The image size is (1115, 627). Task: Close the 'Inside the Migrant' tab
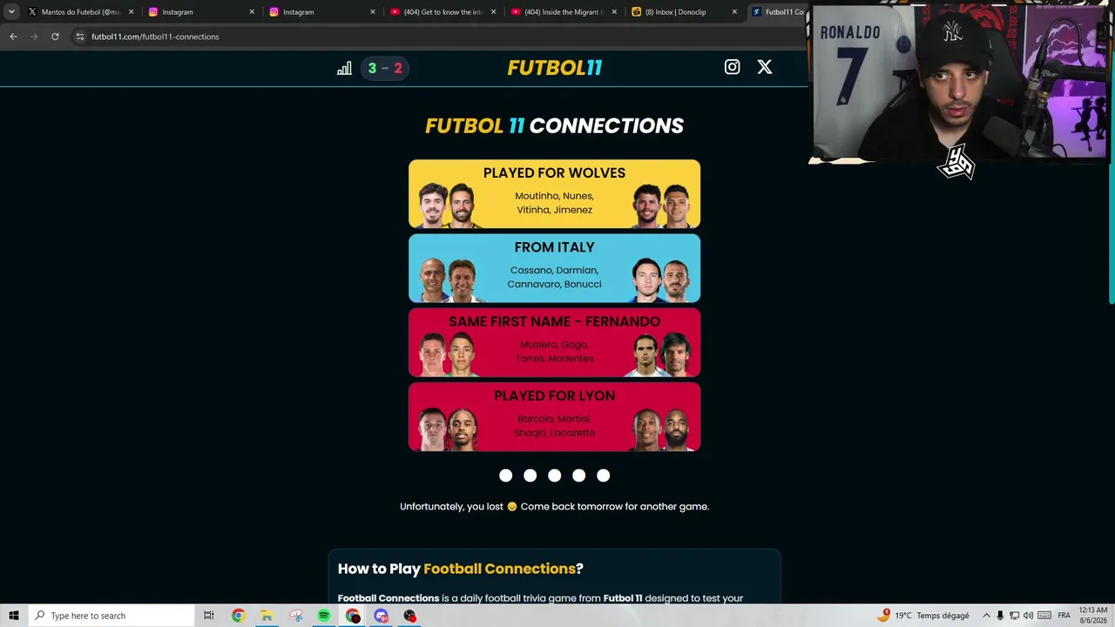tap(615, 12)
